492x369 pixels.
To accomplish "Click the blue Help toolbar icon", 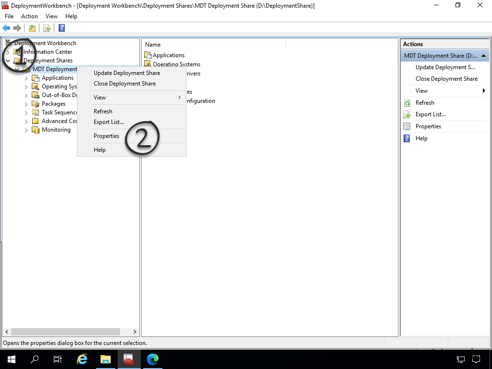I will pos(62,28).
